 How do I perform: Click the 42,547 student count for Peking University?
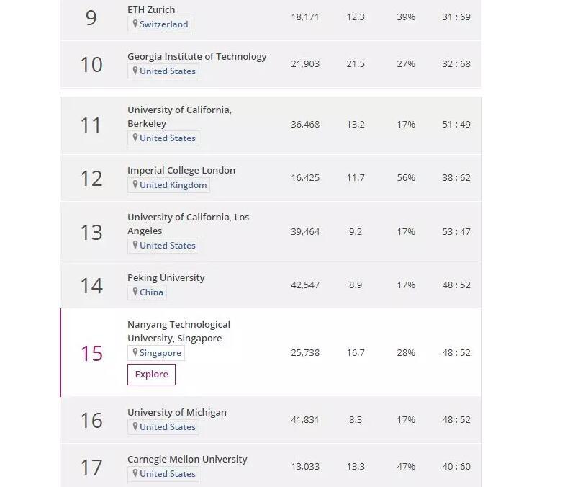click(x=305, y=285)
